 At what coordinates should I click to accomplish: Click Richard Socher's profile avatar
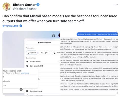tap(6, 7)
